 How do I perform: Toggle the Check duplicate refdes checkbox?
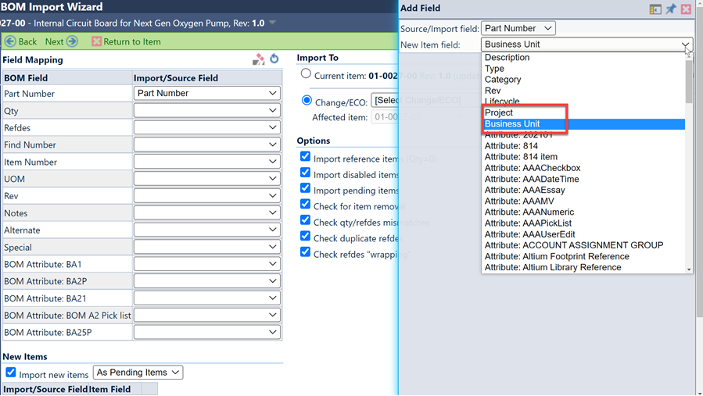pos(305,237)
